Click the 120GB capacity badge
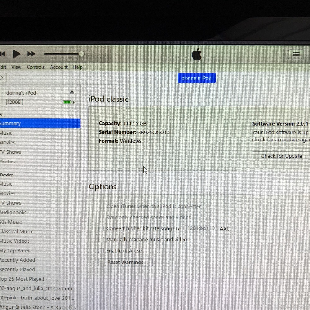Screen dimensions: 310x310 pyautogui.click(x=15, y=102)
